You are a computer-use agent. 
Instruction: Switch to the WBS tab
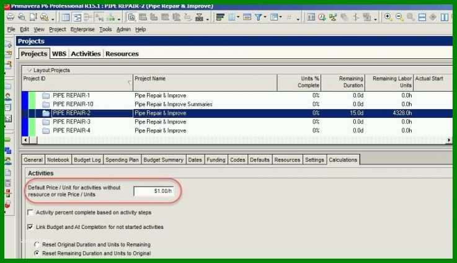[59, 53]
